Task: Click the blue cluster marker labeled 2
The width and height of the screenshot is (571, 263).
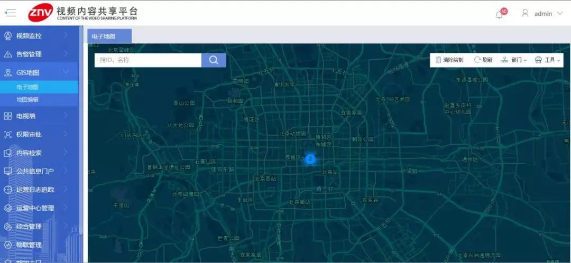Action: click(310, 158)
